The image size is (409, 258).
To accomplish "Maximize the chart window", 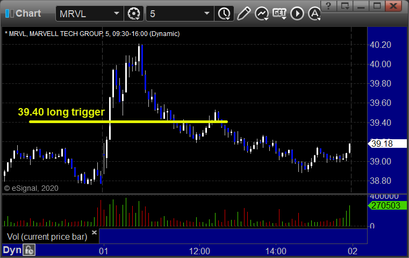I will pyautogui.click(x=377, y=6).
